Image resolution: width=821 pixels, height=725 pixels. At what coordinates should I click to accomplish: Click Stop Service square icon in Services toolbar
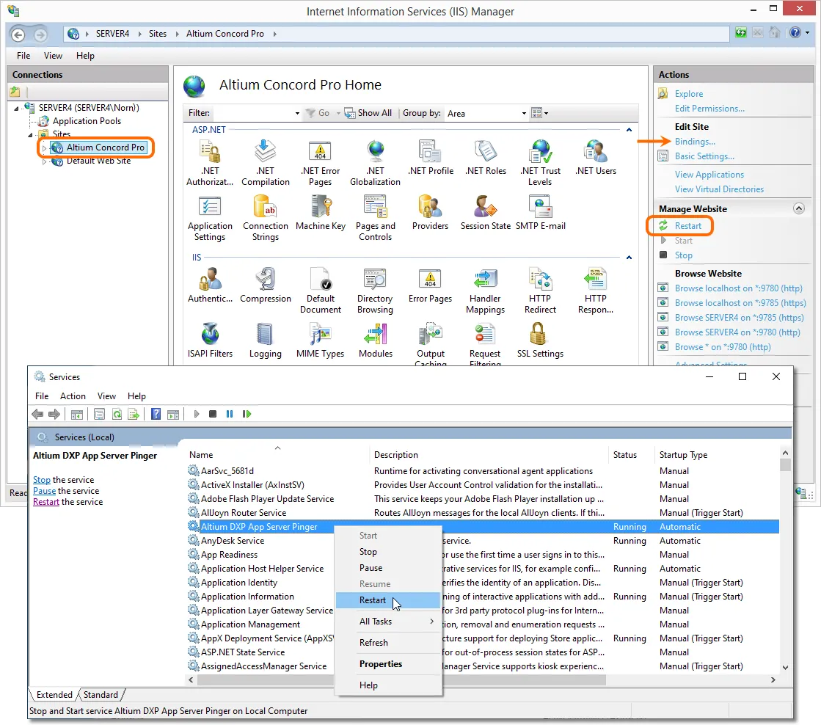[x=213, y=414]
